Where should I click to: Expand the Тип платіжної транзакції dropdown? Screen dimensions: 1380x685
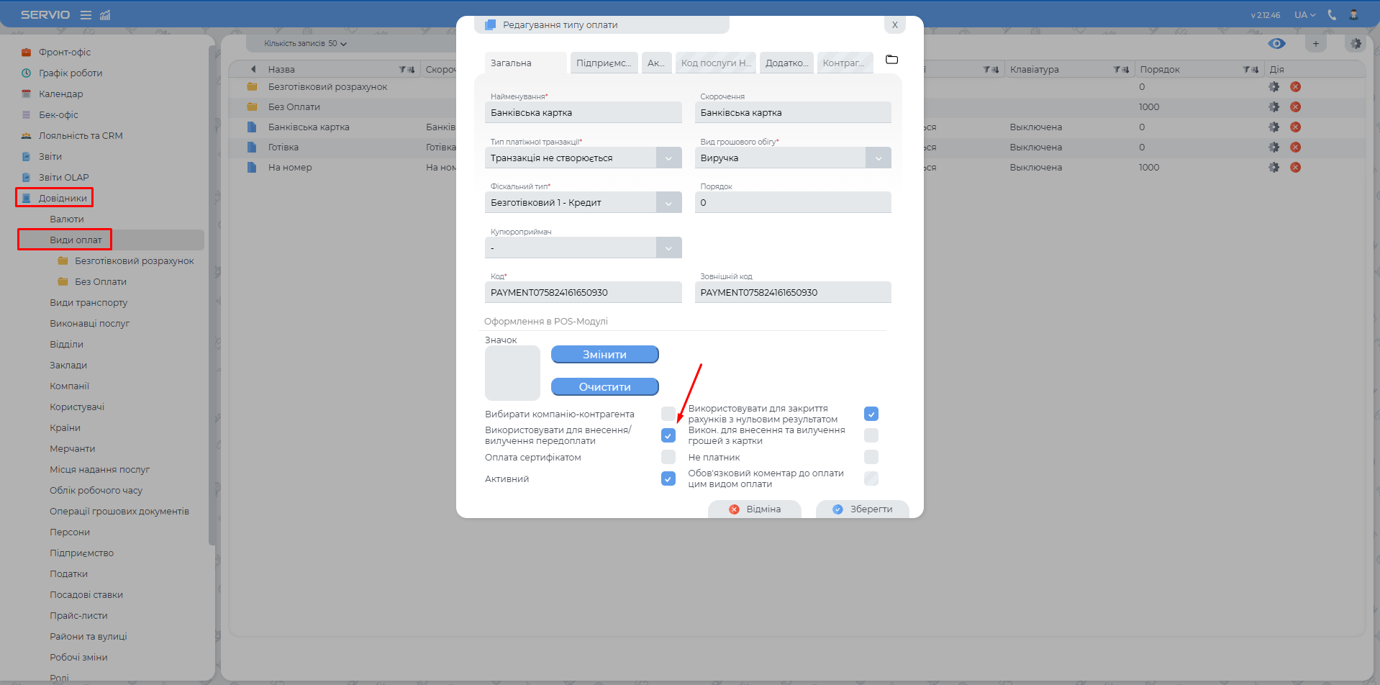click(x=668, y=158)
